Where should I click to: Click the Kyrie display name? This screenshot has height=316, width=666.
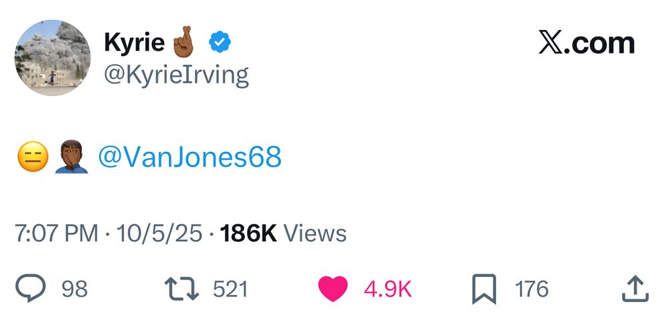(x=134, y=43)
